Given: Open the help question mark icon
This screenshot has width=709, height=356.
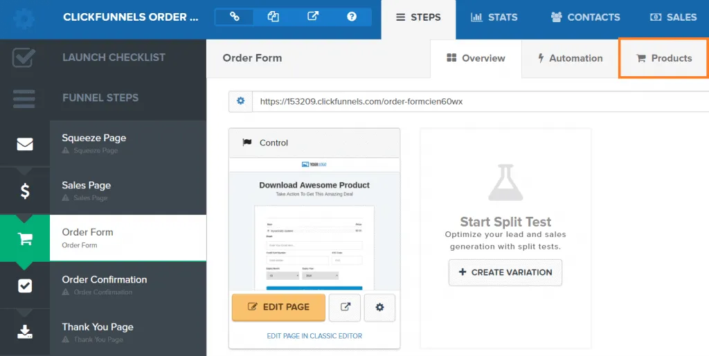Looking at the screenshot, I should [352, 17].
